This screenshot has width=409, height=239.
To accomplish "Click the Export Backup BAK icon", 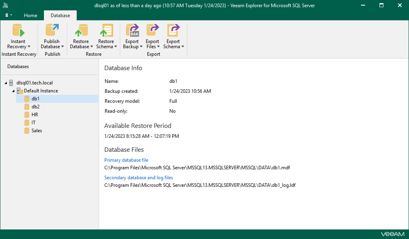I will (x=133, y=30).
